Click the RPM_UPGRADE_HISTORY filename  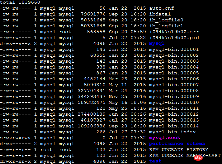tap(179, 150)
